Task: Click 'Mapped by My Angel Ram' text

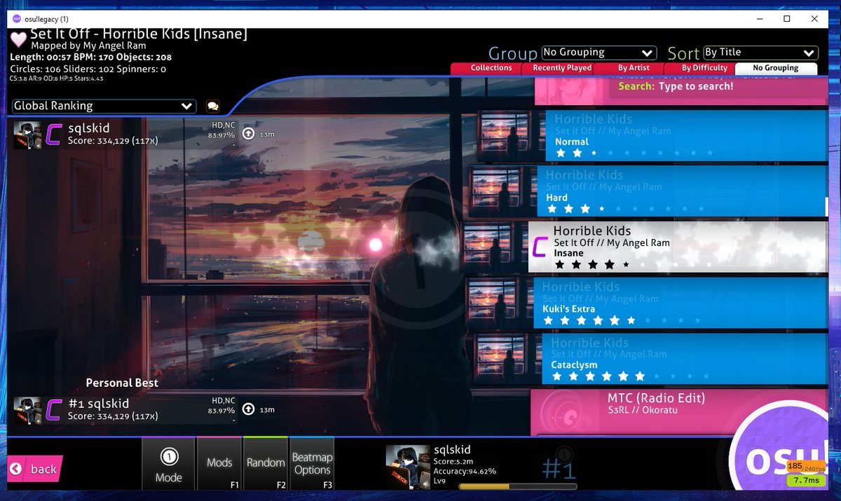Action: point(88,46)
